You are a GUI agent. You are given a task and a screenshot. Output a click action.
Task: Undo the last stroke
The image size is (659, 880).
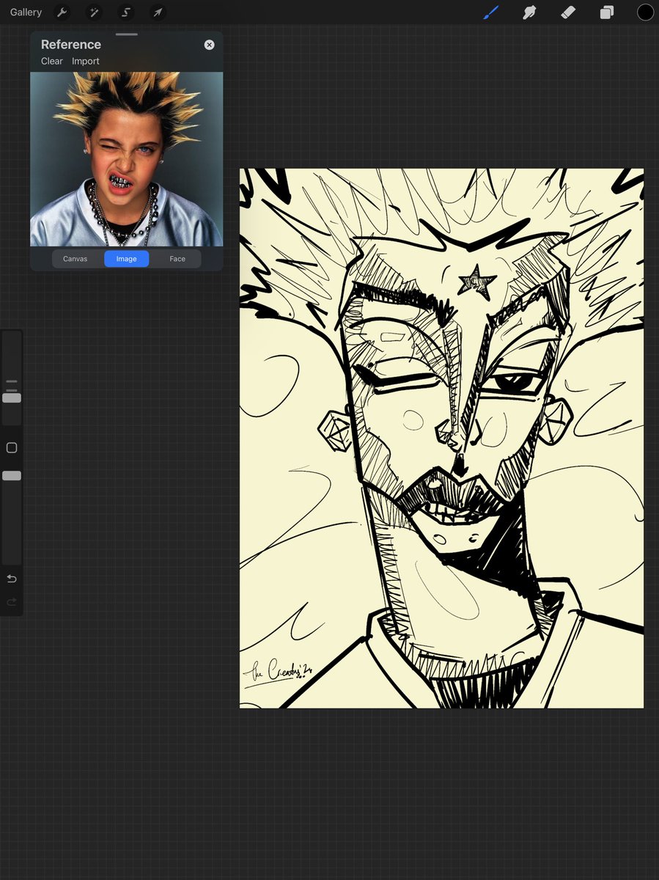12,579
